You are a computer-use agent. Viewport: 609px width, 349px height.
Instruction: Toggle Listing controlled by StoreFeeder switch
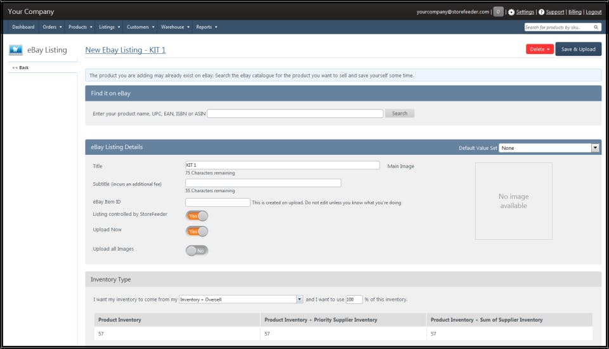(x=197, y=216)
